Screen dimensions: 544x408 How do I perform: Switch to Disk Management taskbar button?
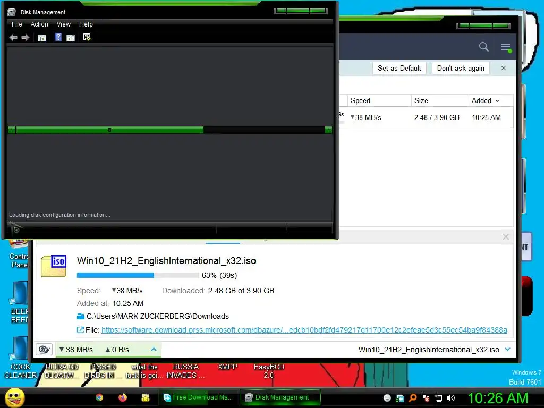point(280,397)
